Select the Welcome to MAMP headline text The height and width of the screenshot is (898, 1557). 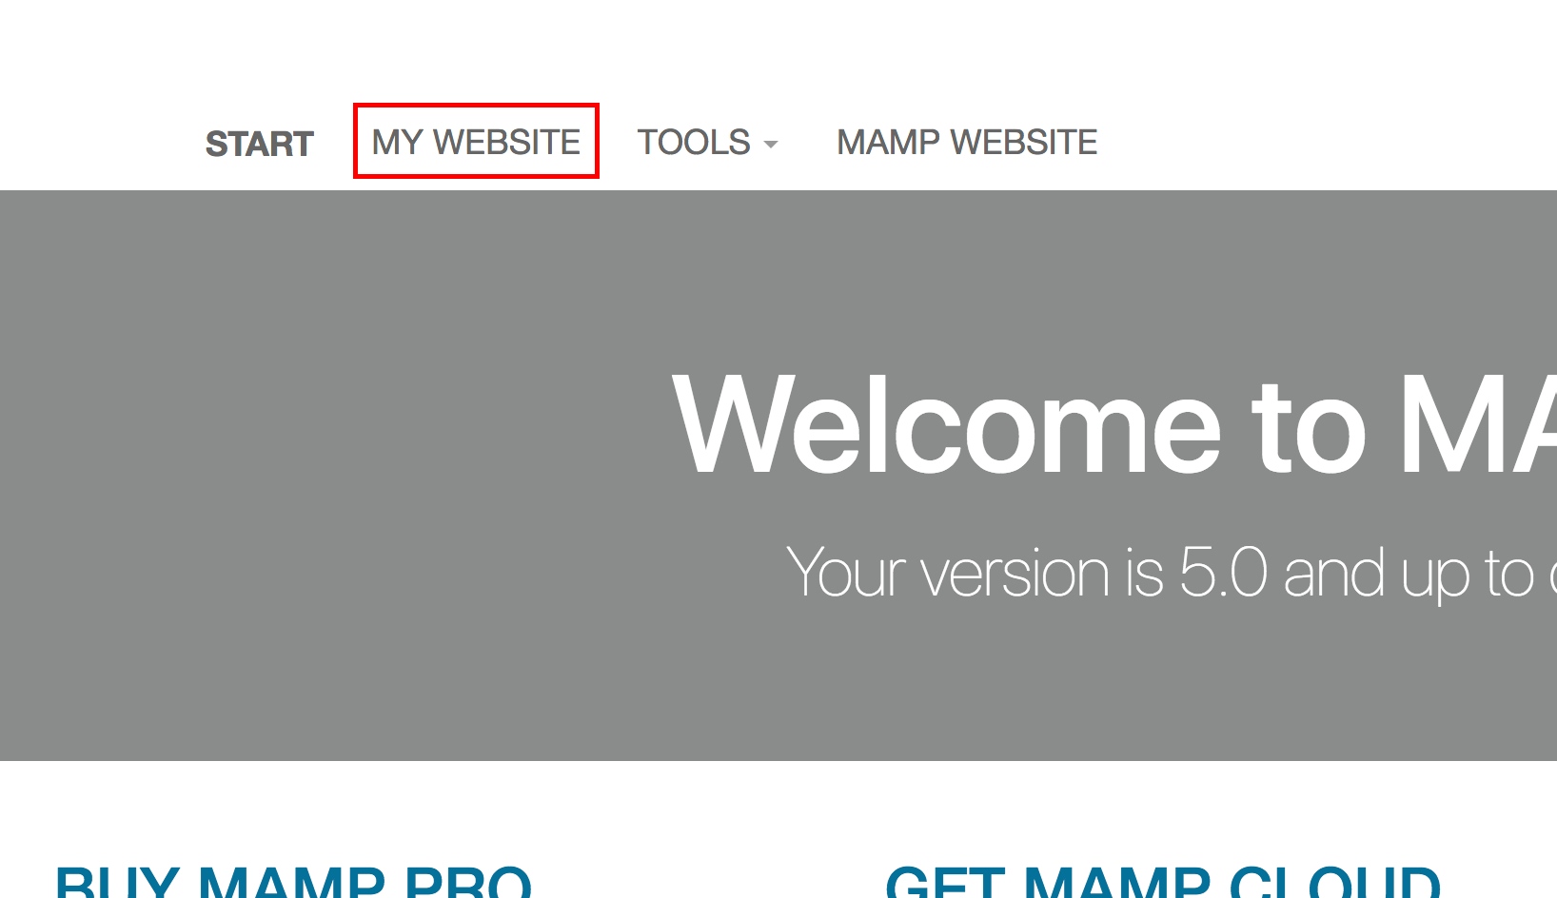tap(1114, 424)
